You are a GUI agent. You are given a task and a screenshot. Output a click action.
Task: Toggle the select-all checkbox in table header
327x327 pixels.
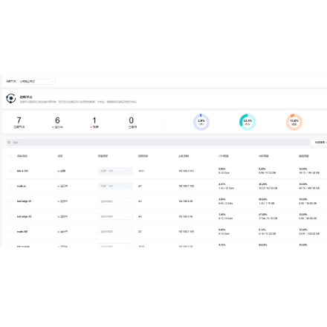tap(10, 156)
